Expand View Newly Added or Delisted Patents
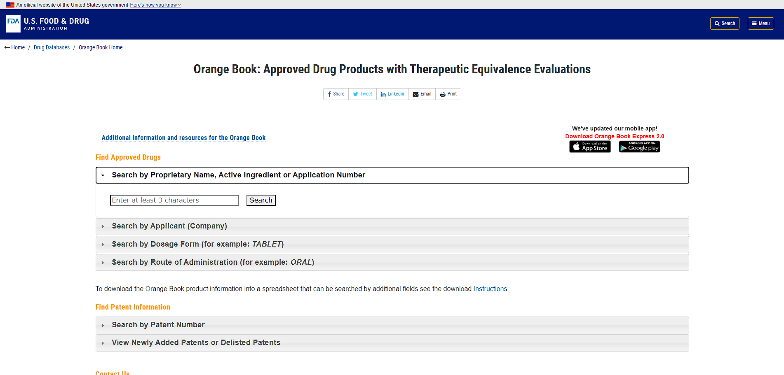 tap(196, 343)
